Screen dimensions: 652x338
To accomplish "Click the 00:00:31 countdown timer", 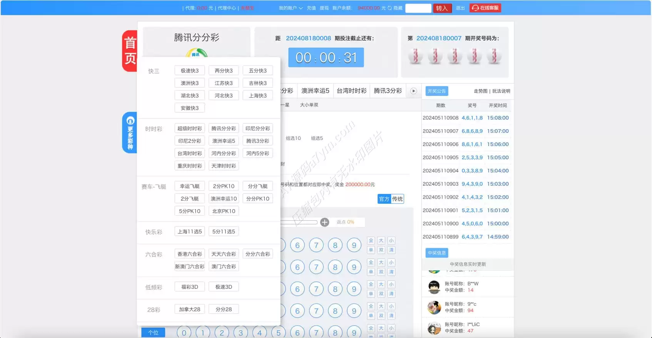I will point(326,58).
